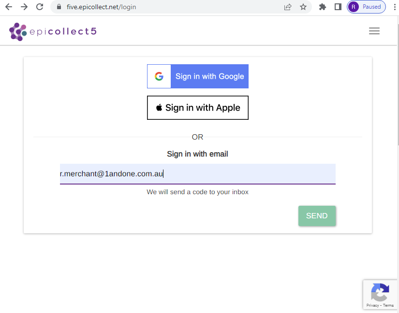
Task: Reload the page with refresh icon
Action: (x=40, y=7)
